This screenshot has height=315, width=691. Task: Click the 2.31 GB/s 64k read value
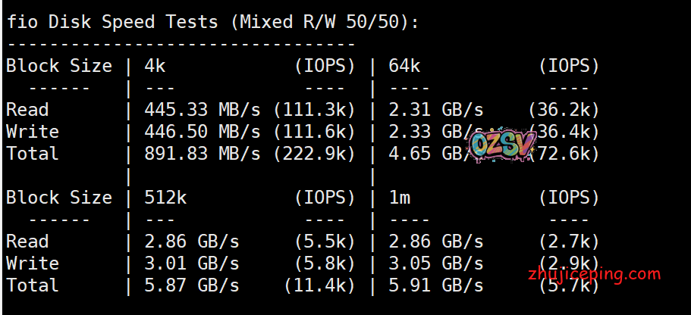point(435,111)
